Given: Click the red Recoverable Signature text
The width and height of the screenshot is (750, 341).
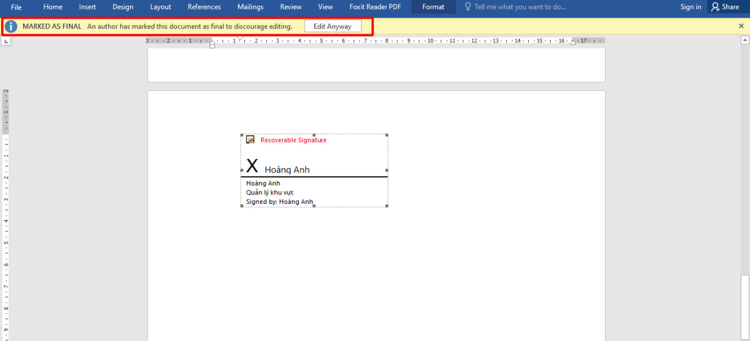Looking at the screenshot, I should click(293, 140).
